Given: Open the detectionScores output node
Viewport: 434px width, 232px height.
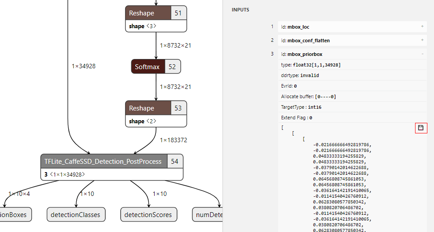Looking at the screenshot, I should 148,215.
